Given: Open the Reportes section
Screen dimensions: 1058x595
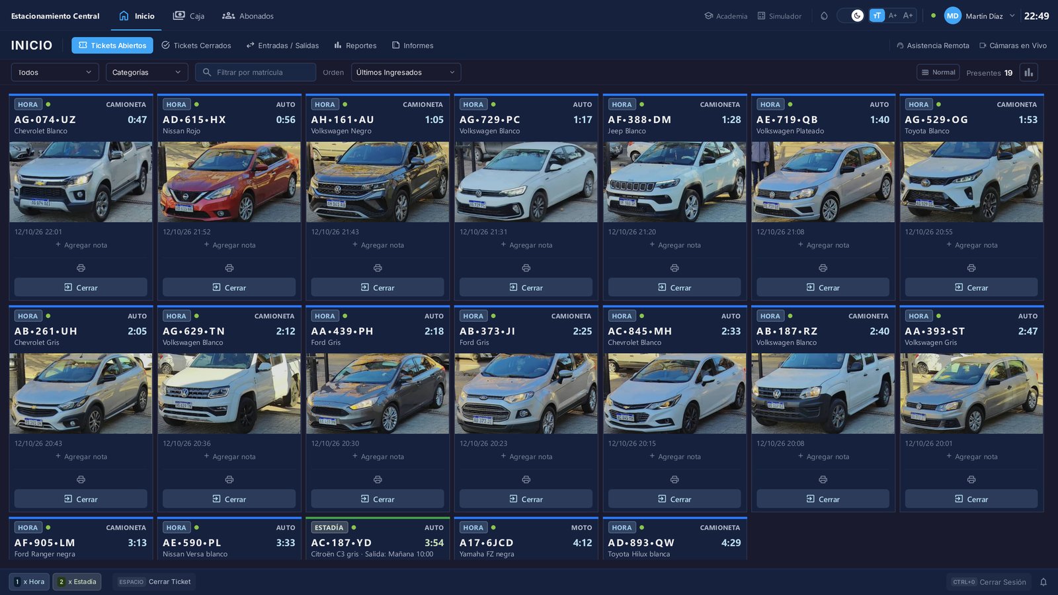Looking at the screenshot, I should click(355, 46).
